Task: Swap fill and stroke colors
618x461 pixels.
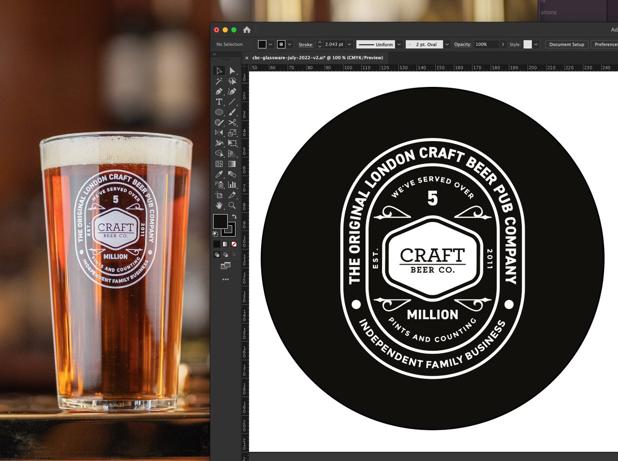Action: [x=234, y=217]
